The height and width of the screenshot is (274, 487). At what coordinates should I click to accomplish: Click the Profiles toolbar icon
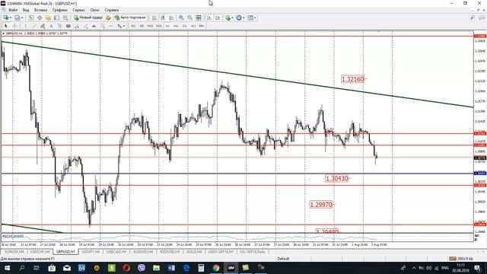[17, 18]
